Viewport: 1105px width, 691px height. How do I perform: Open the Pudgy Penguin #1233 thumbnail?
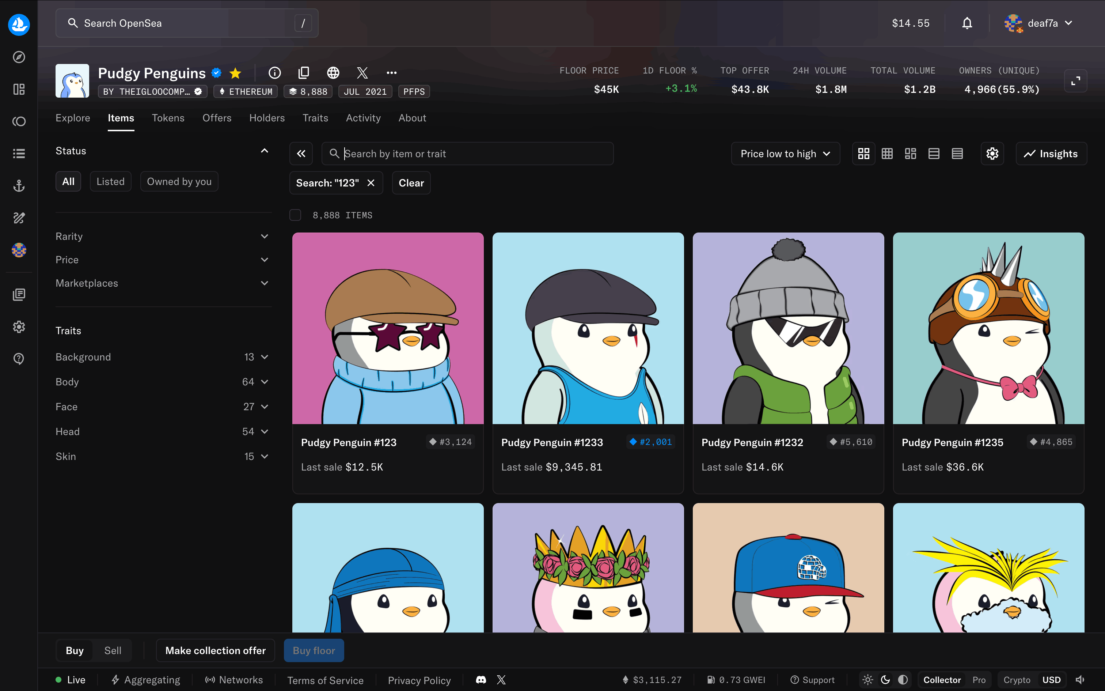click(x=588, y=328)
